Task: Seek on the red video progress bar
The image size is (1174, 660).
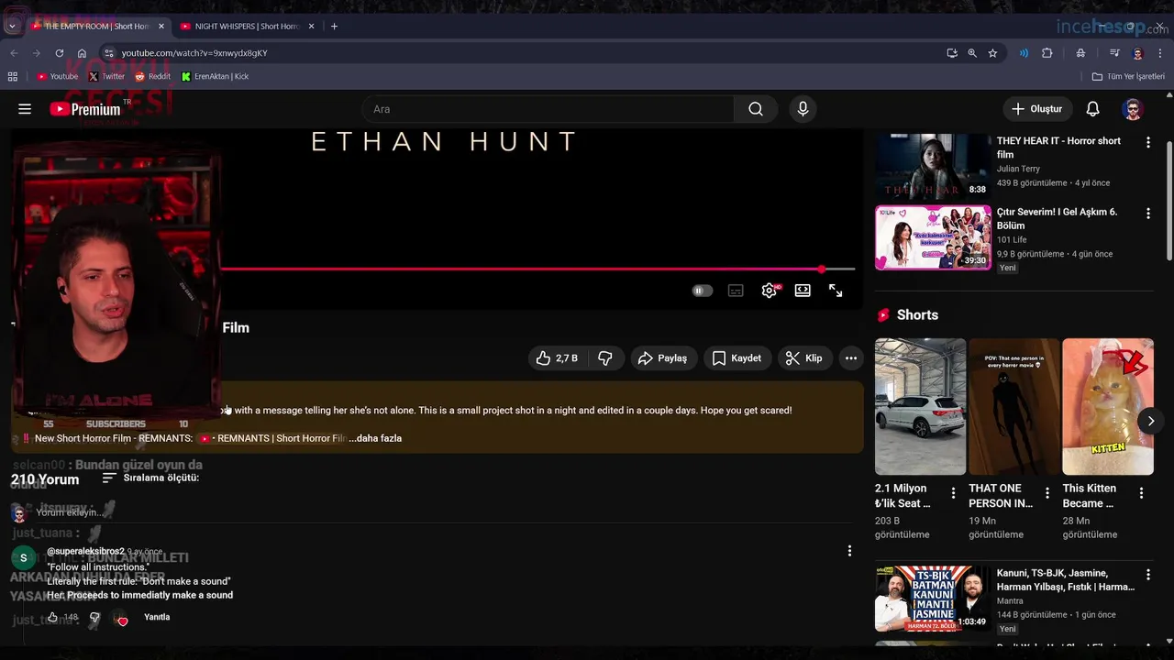Action: tap(537, 269)
